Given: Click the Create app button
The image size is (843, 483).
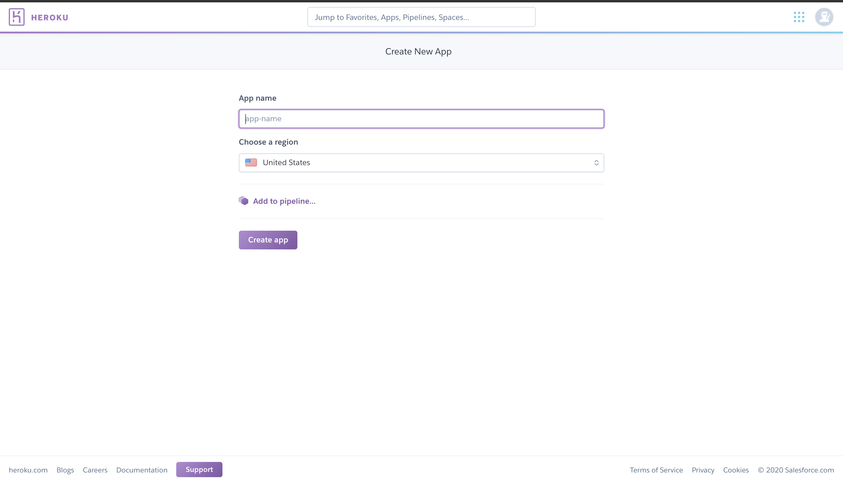Looking at the screenshot, I should point(268,240).
